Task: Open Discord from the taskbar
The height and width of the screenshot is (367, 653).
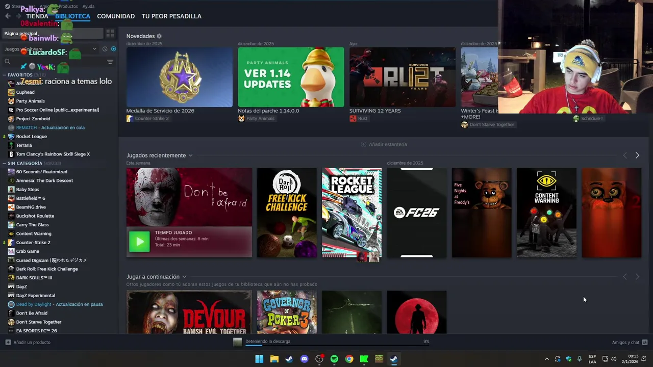Action: point(304,359)
